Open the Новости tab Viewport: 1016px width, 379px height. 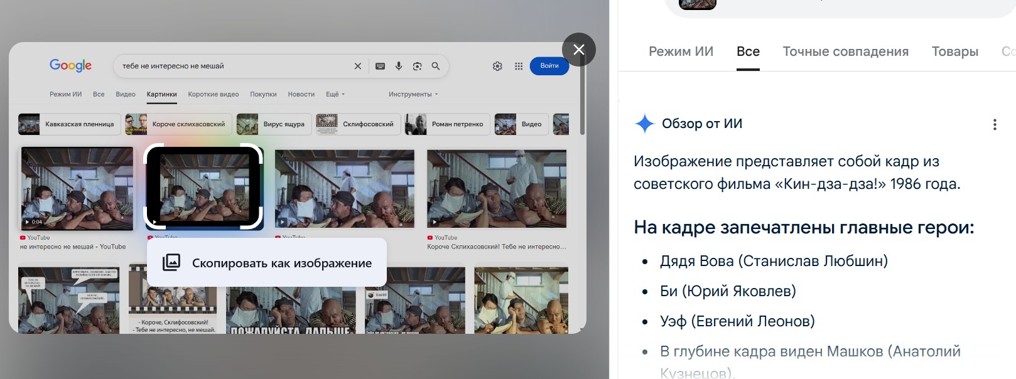[301, 94]
